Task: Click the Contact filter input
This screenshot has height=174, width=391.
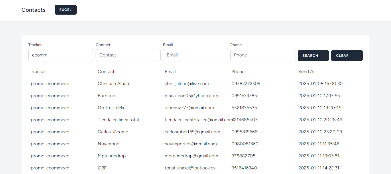Action: point(128,55)
